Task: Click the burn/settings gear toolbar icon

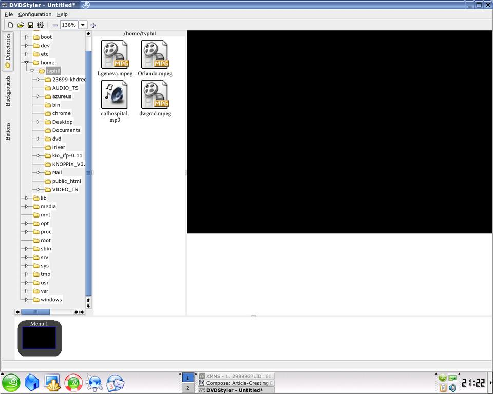Action: pos(41,25)
